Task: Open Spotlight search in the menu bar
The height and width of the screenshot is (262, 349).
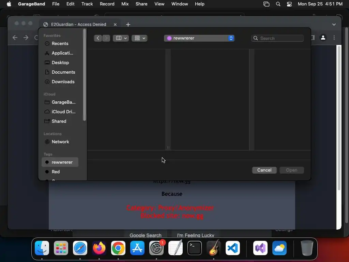Action: (278, 4)
